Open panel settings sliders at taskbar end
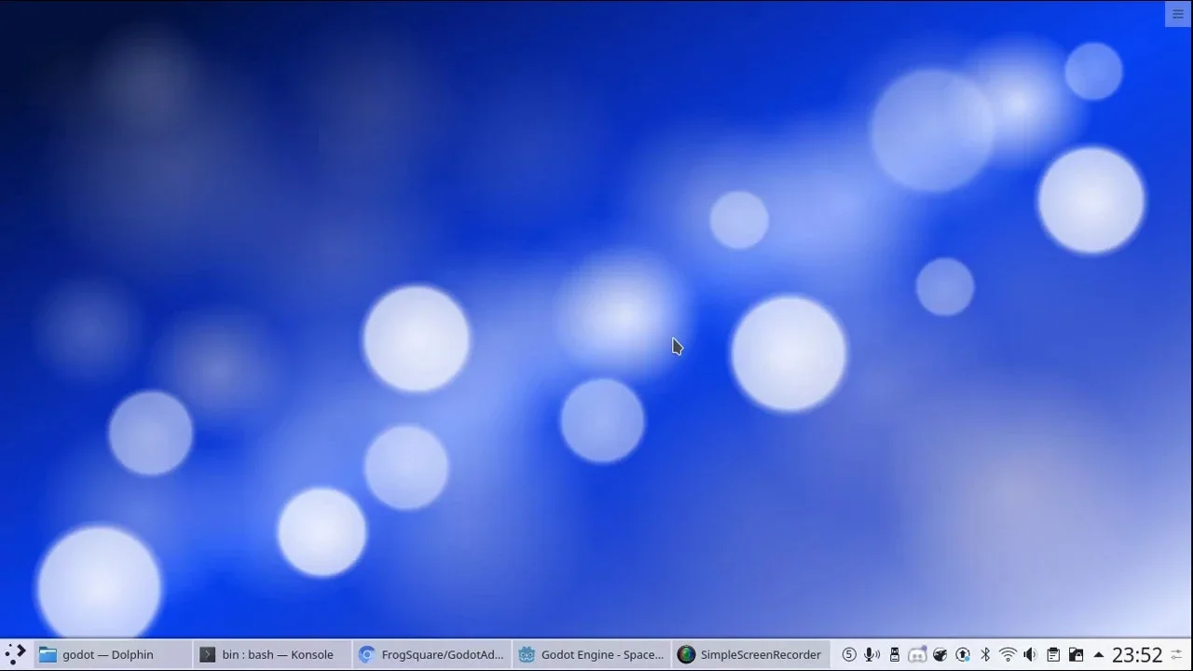The image size is (1193, 671). coord(1177,654)
